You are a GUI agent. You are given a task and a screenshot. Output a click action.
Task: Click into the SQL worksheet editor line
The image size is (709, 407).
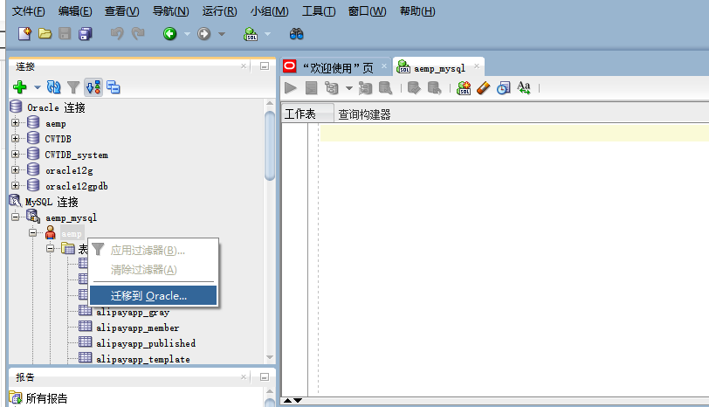[x=514, y=134]
